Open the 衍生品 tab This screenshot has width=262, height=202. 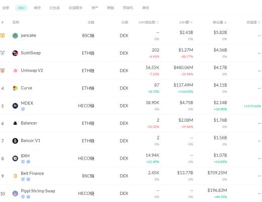54,8
